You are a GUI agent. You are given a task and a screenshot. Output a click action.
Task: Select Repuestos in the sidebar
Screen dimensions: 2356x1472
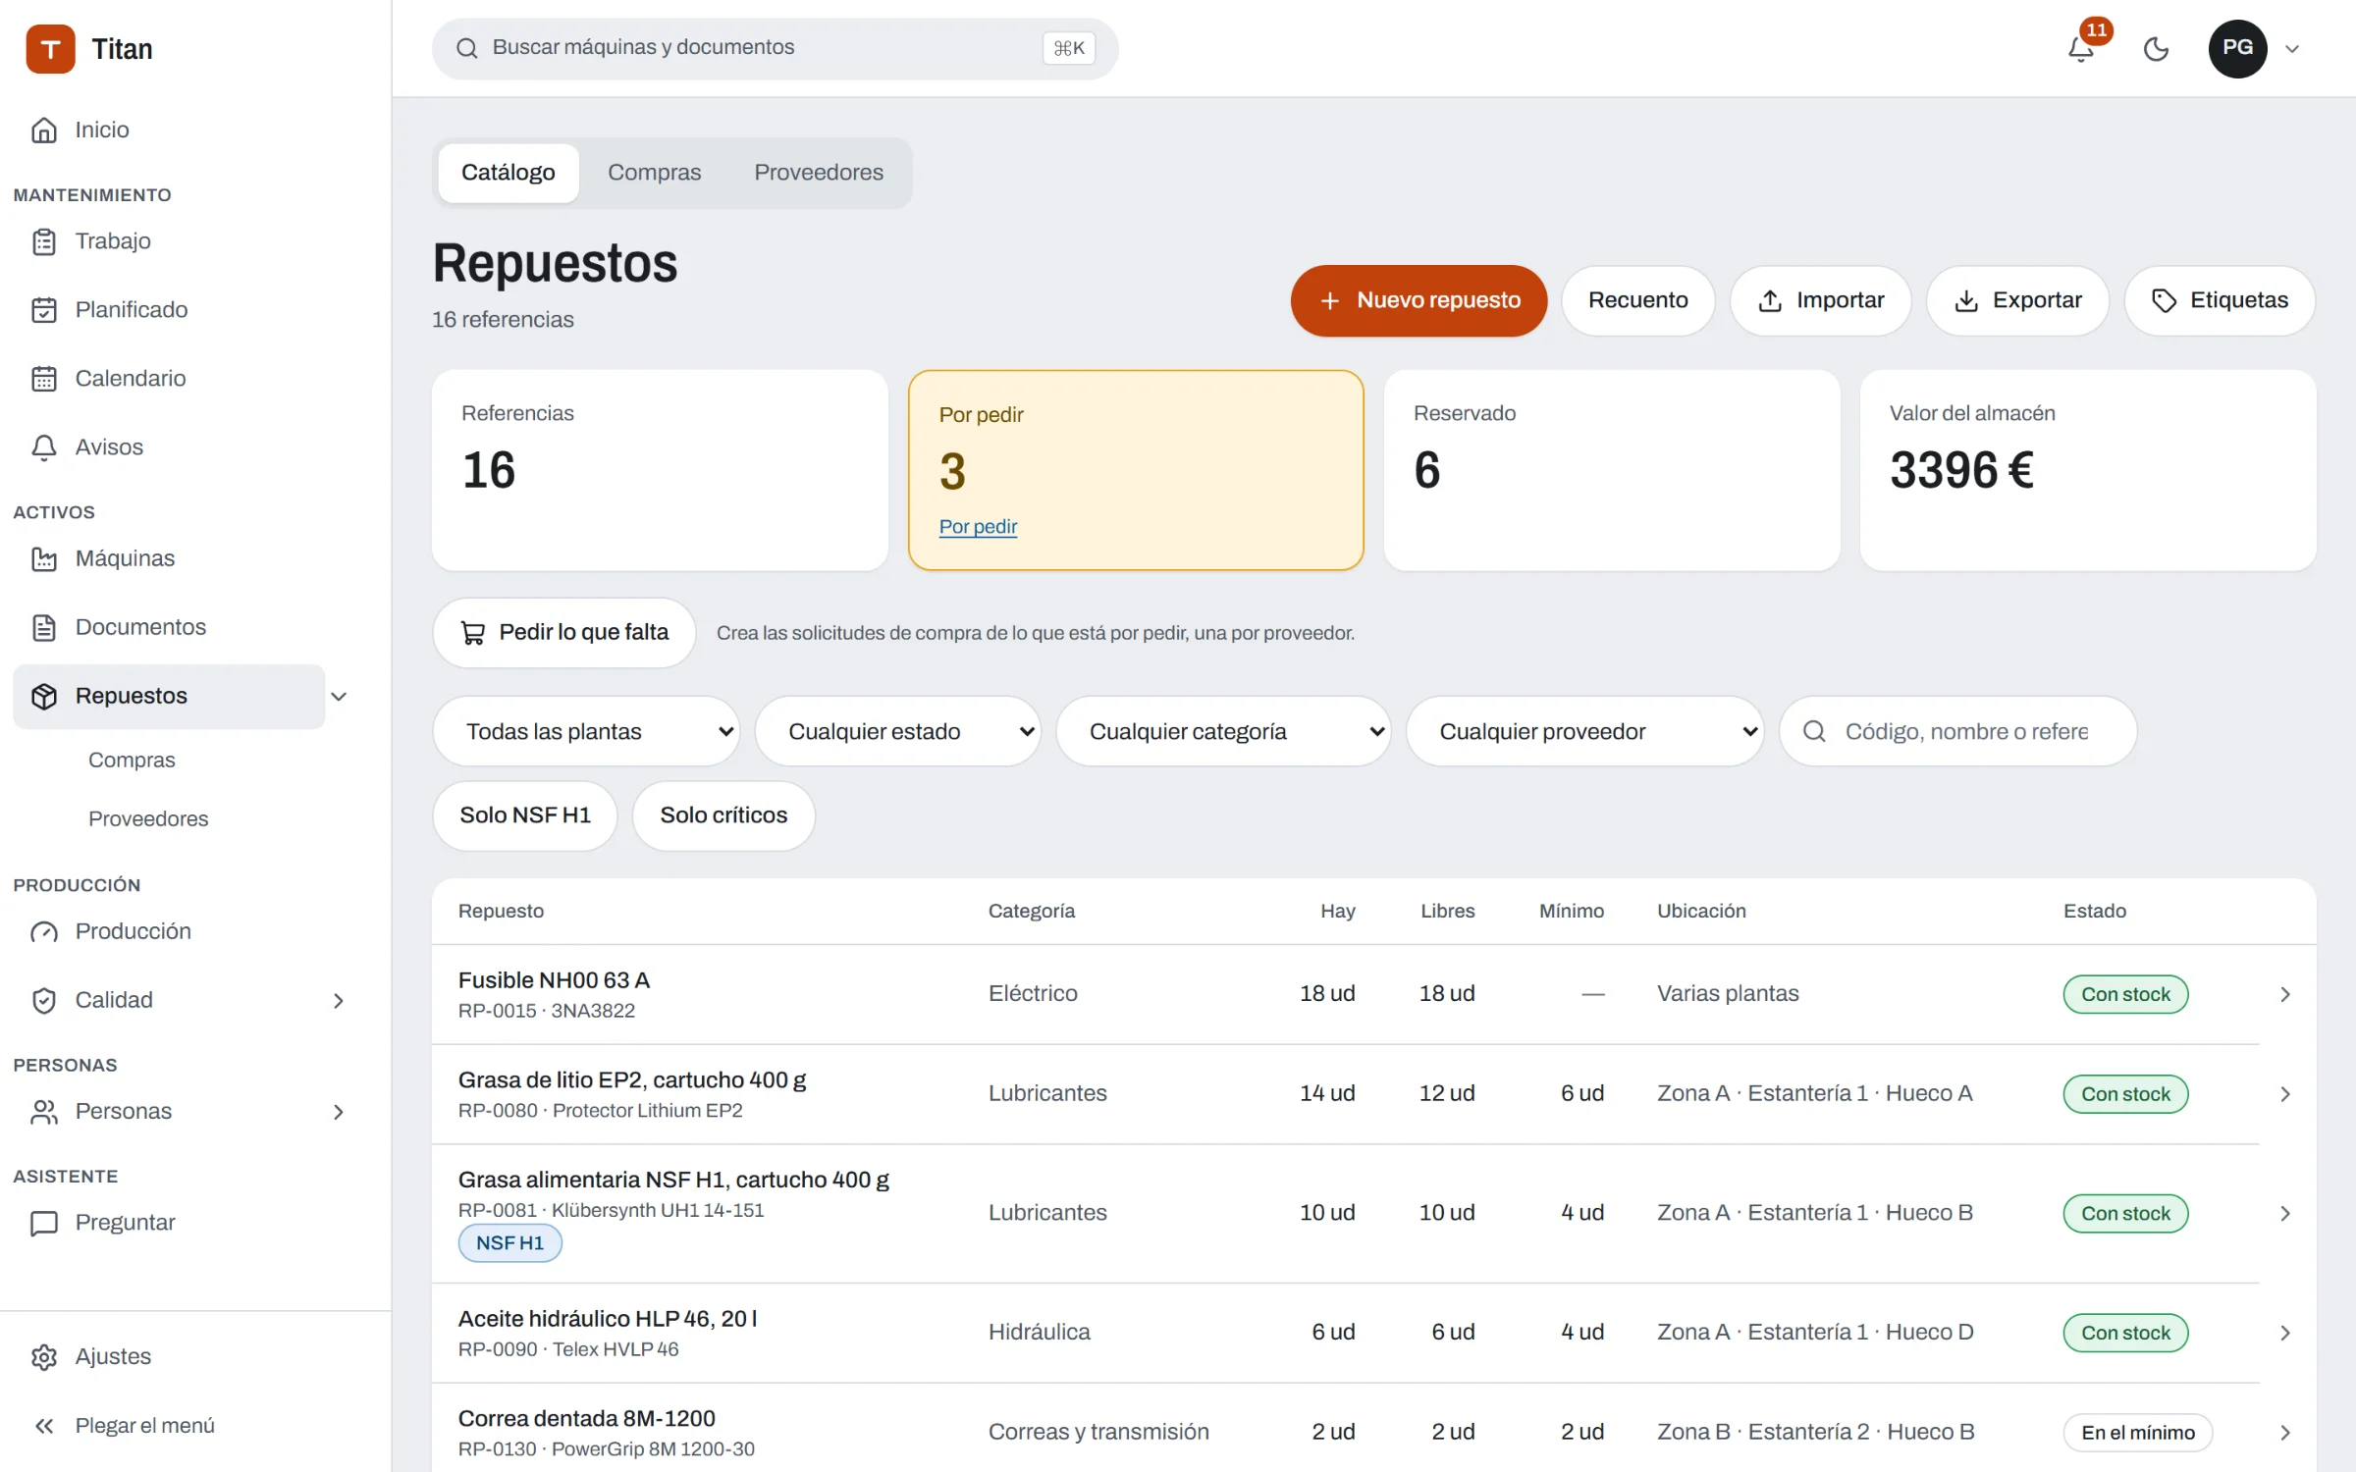[x=169, y=696]
